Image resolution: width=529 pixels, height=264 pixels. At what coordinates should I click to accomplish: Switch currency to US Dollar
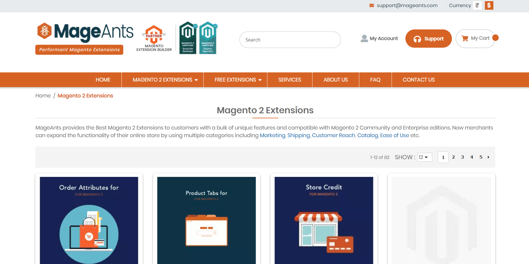(489, 5)
